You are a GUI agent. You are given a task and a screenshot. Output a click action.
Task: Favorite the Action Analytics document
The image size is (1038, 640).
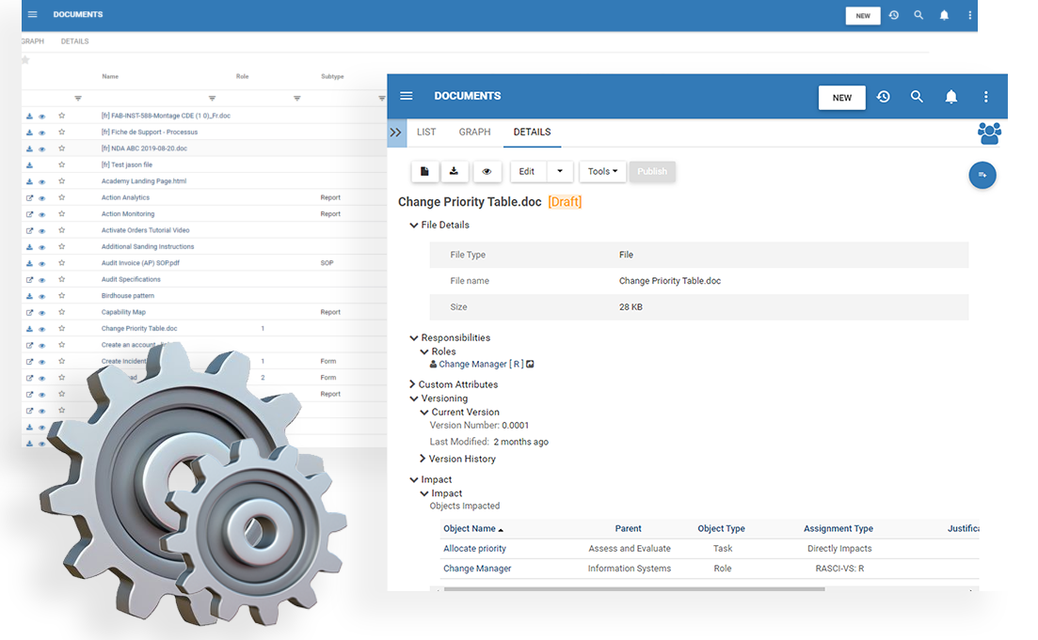(x=62, y=197)
